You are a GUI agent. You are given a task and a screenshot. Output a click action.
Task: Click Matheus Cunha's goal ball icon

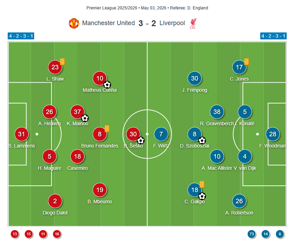107,85
